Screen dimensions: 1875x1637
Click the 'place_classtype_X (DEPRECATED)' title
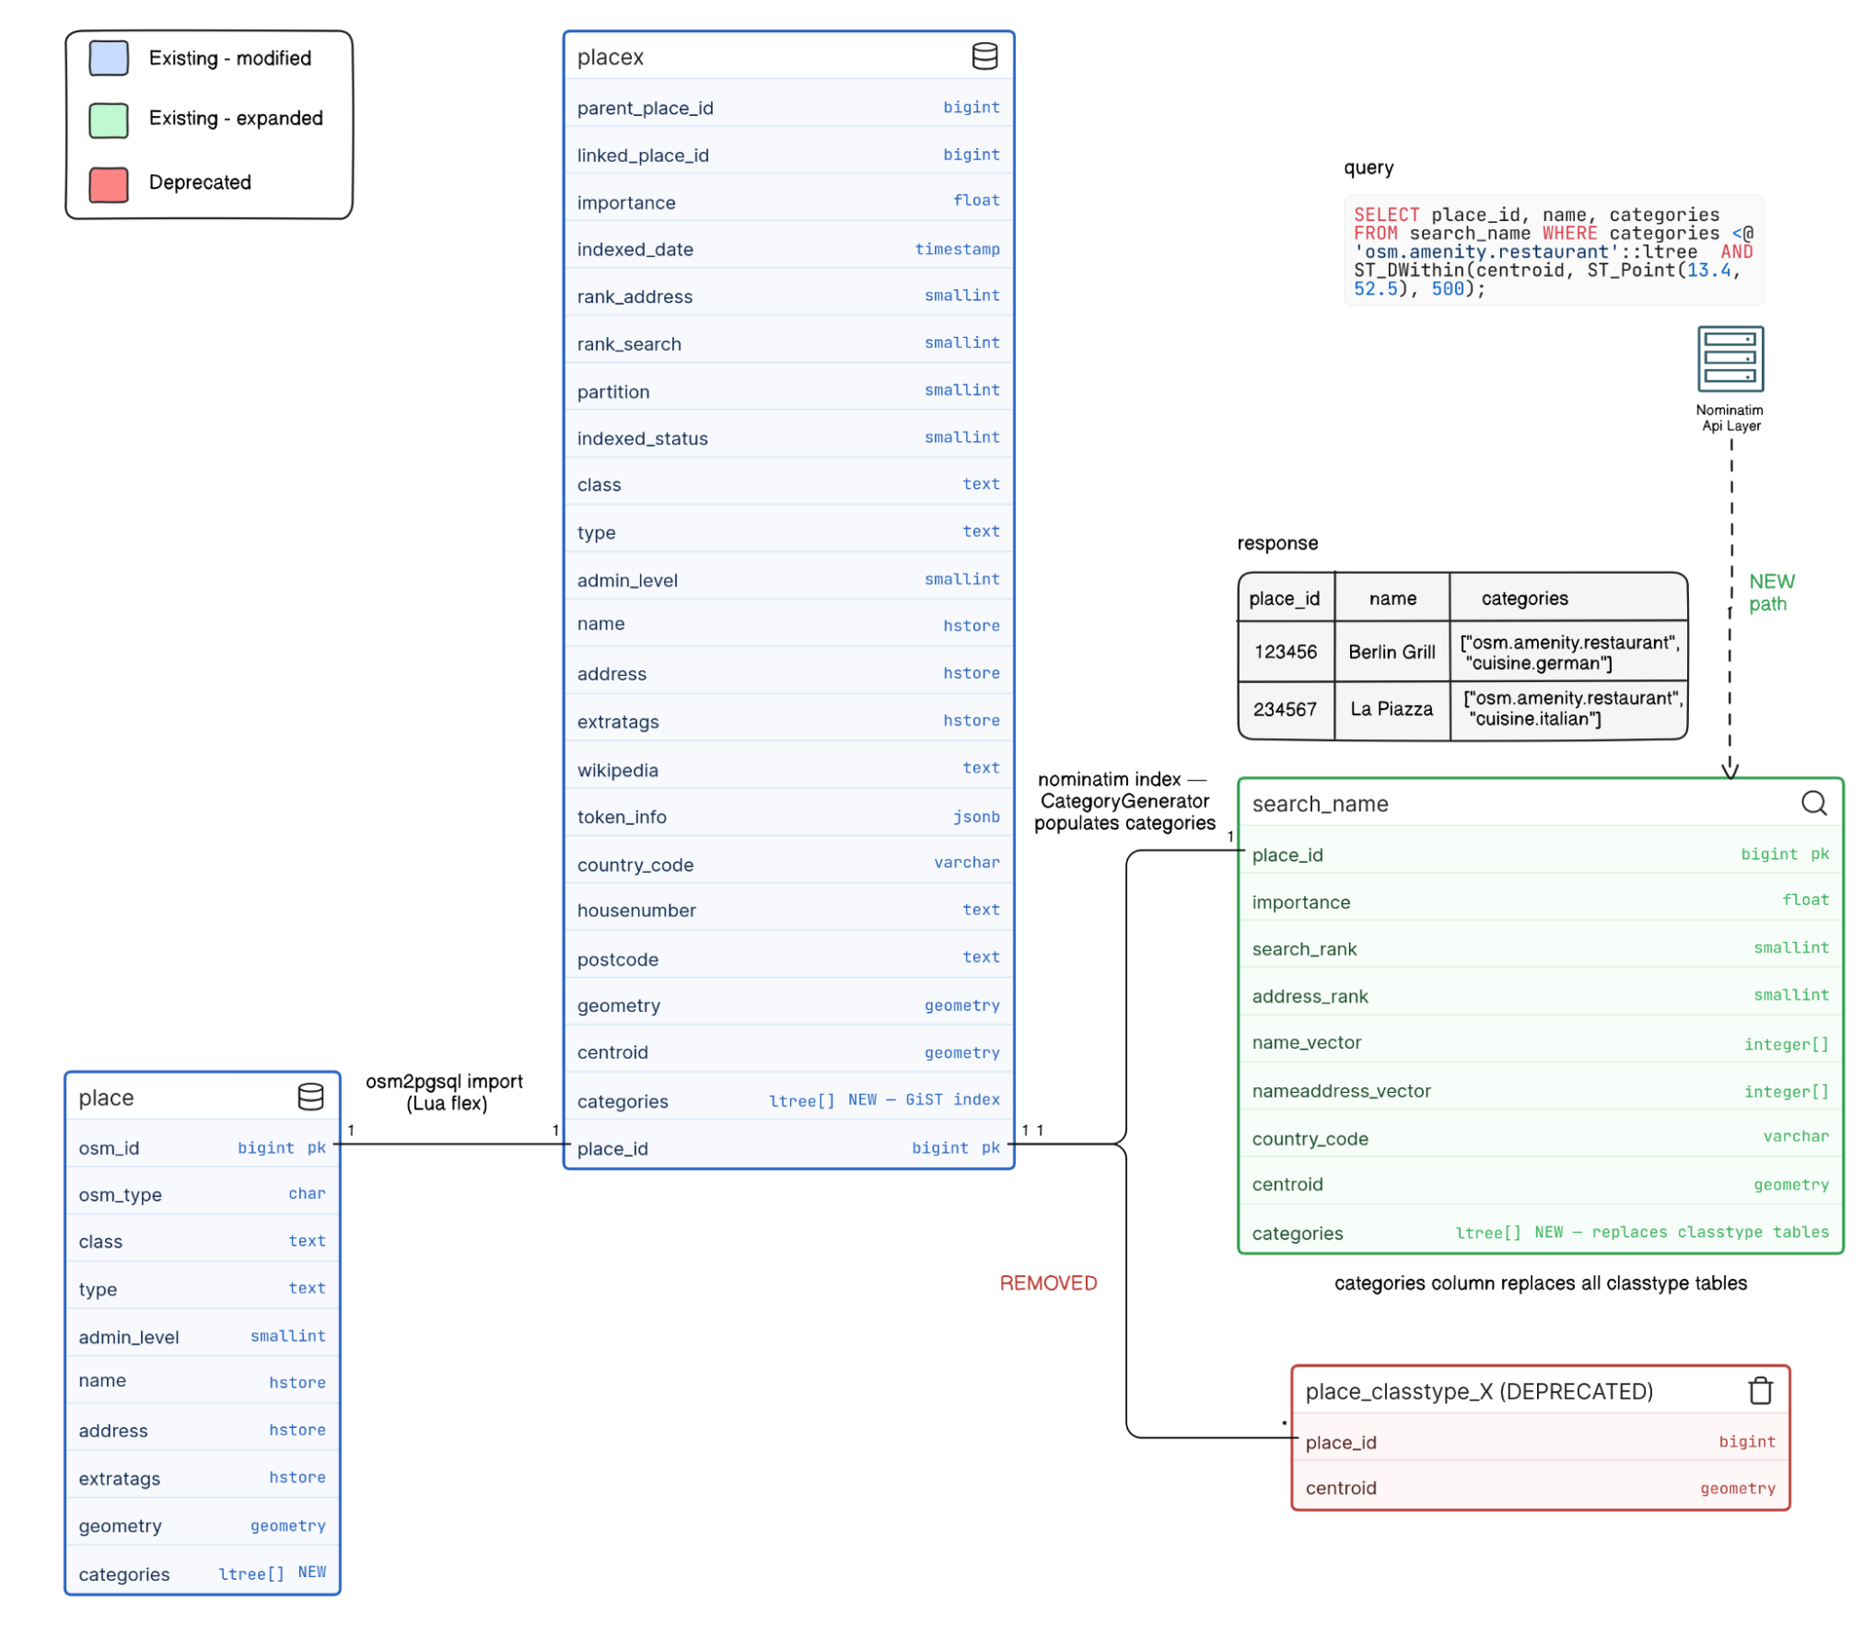pyautogui.click(x=1479, y=1391)
